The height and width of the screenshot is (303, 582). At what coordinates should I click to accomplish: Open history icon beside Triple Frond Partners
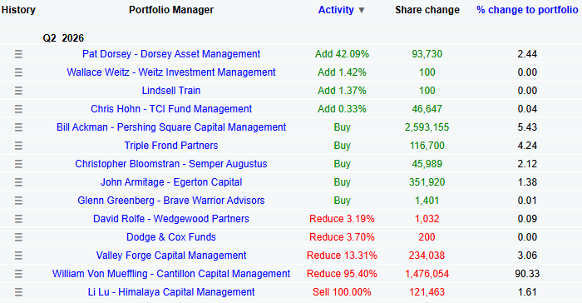tap(18, 146)
